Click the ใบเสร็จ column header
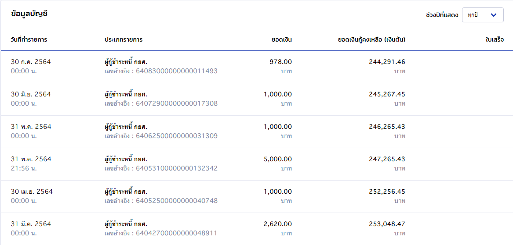The height and width of the screenshot is (245, 513). coord(495,40)
